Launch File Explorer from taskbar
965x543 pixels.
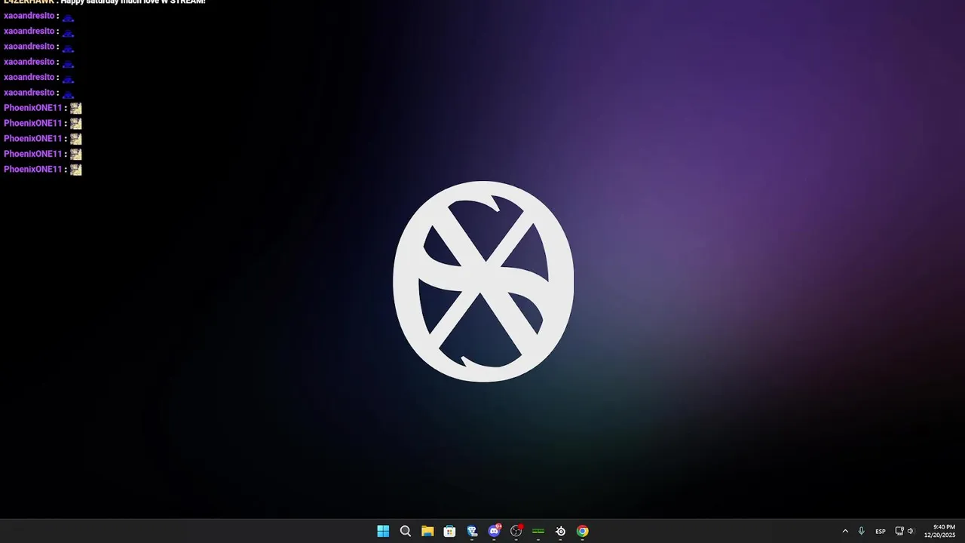tap(427, 531)
